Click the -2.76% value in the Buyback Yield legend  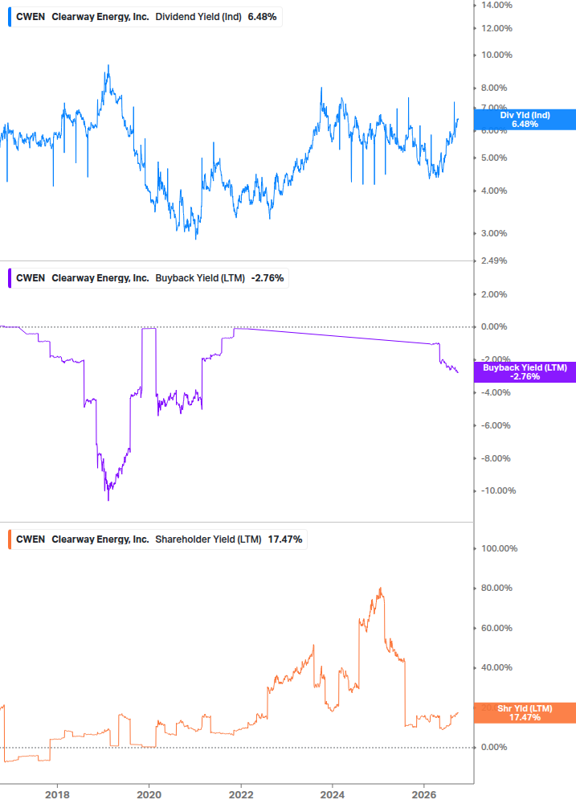pos(268,277)
